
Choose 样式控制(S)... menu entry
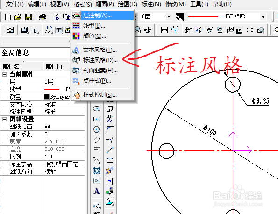[x=103, y=95]
